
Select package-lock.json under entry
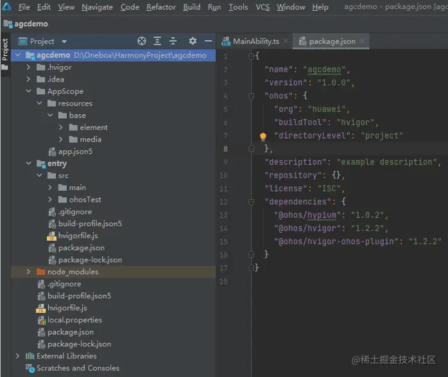tap(90, 260)
